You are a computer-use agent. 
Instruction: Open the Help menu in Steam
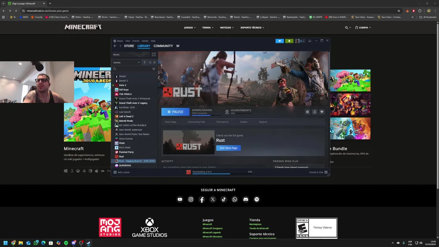point(153,41)
